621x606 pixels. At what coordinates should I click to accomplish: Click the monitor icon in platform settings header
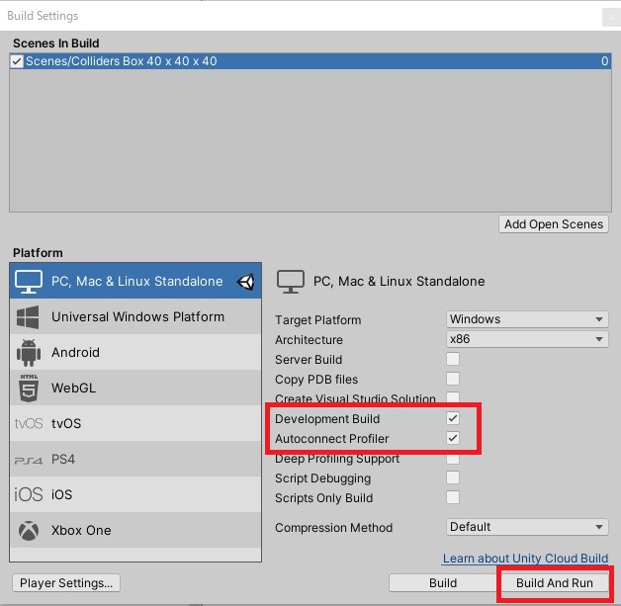[x=291, y=282]
